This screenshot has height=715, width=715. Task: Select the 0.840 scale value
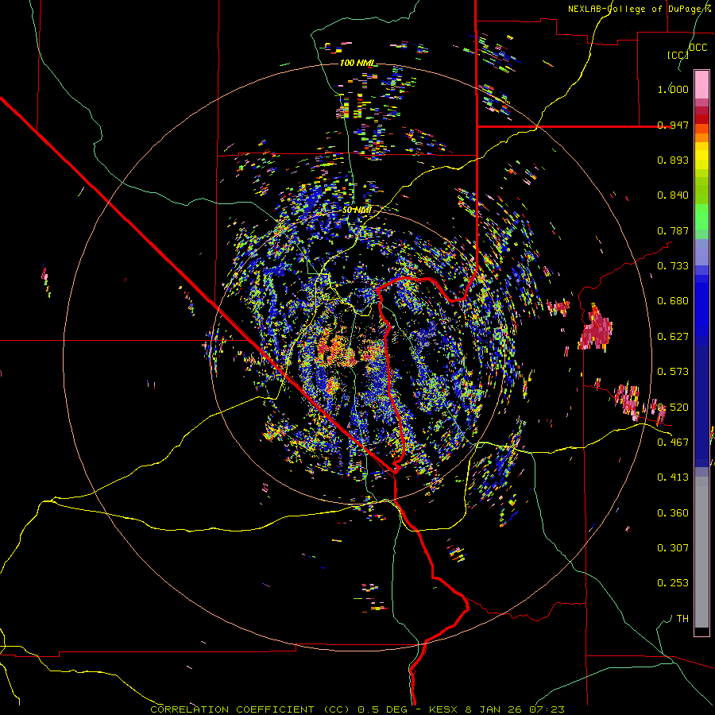coord(673,195)
